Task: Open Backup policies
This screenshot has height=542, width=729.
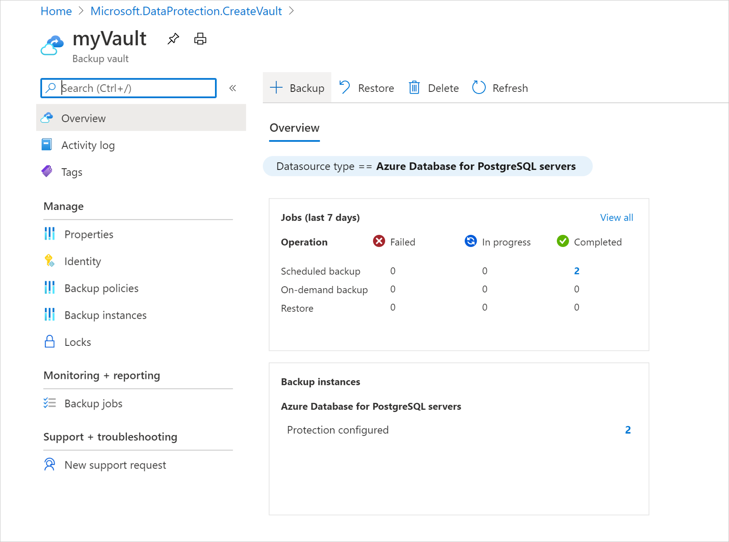Action: pyautogui.click(x=101, y=288)
